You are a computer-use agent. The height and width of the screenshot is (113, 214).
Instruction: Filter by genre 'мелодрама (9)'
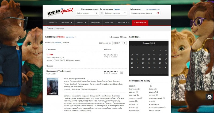coord(155,111)
